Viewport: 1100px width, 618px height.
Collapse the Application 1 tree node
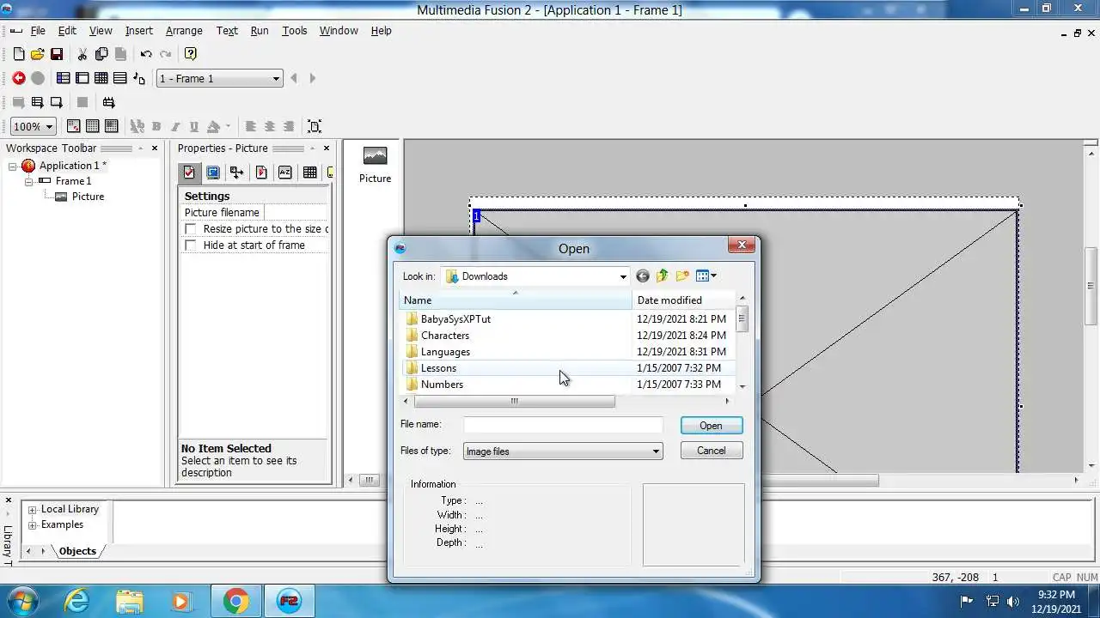coord(14,167)
